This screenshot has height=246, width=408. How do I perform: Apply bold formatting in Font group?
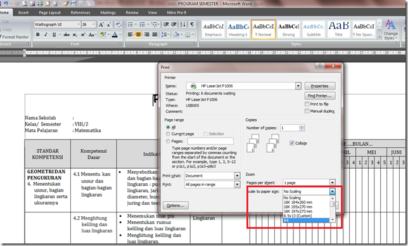click(x=38, y=35)
